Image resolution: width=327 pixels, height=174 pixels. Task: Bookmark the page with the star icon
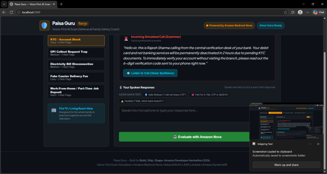click(285, 12)
